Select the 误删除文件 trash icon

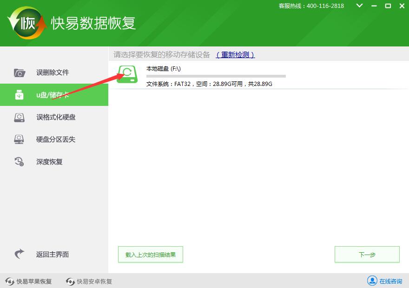(x=19, y=72)
